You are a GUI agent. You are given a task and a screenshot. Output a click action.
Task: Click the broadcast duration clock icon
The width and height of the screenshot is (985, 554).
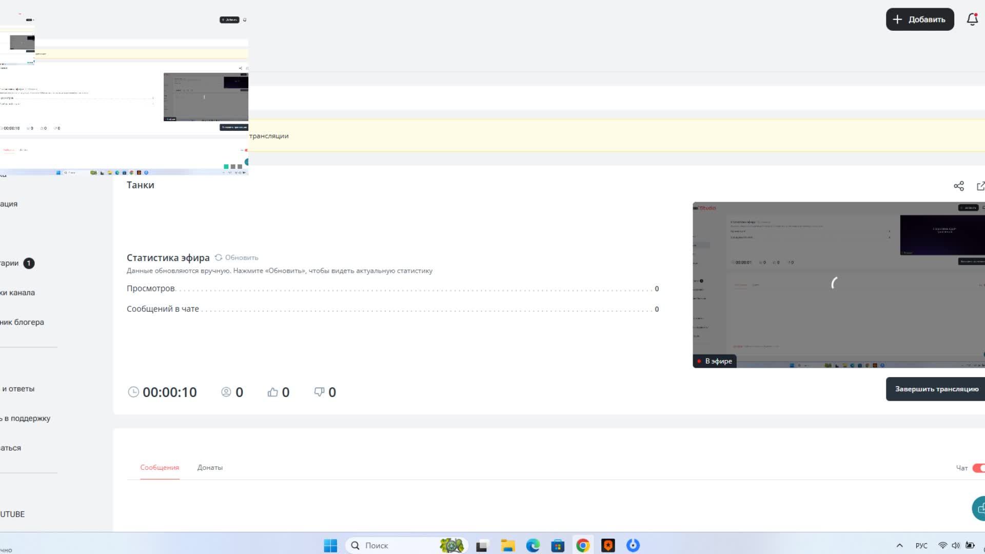click(x=133, y=392)
